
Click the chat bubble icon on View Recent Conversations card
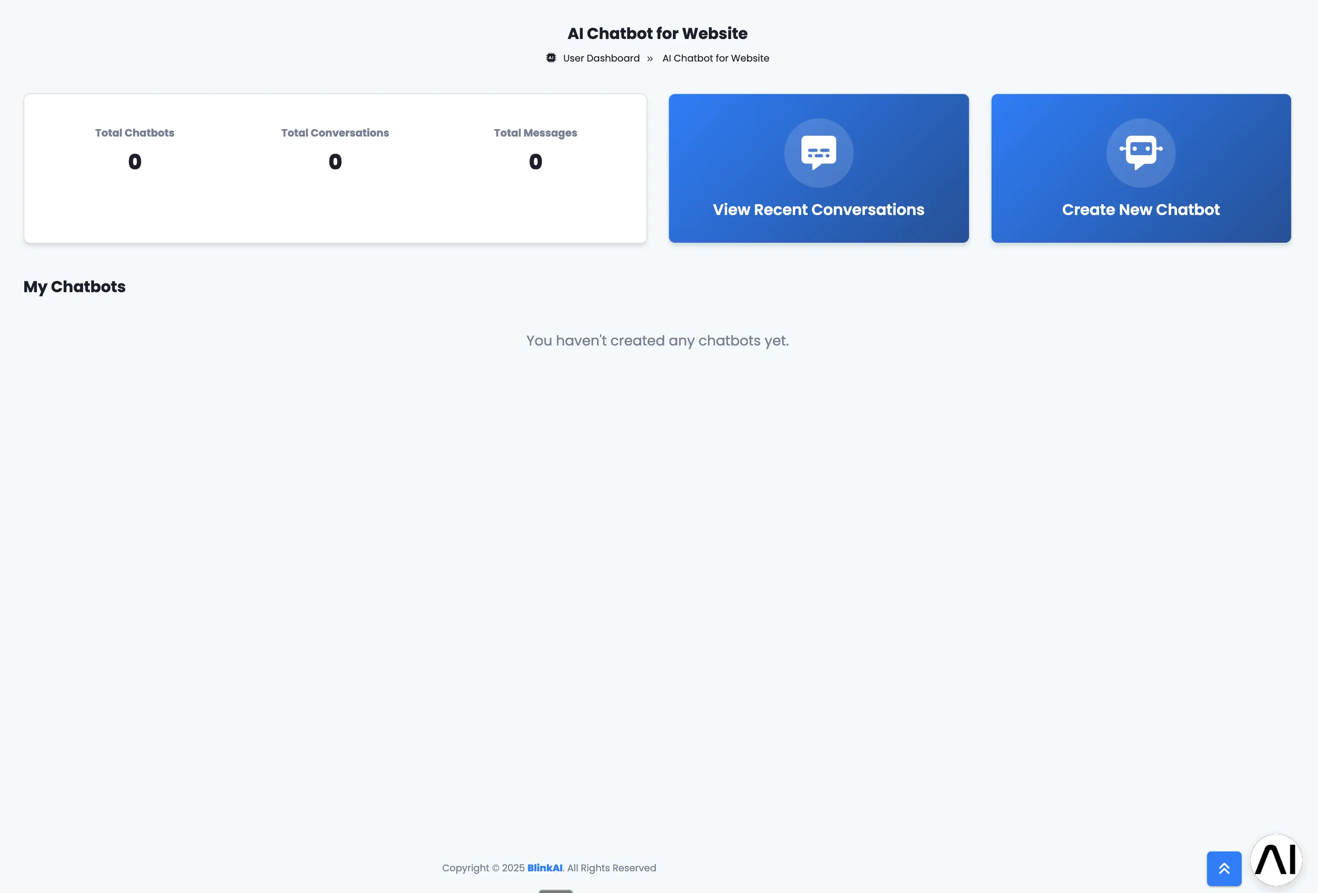pyautogui.click(x=819, y=153)
